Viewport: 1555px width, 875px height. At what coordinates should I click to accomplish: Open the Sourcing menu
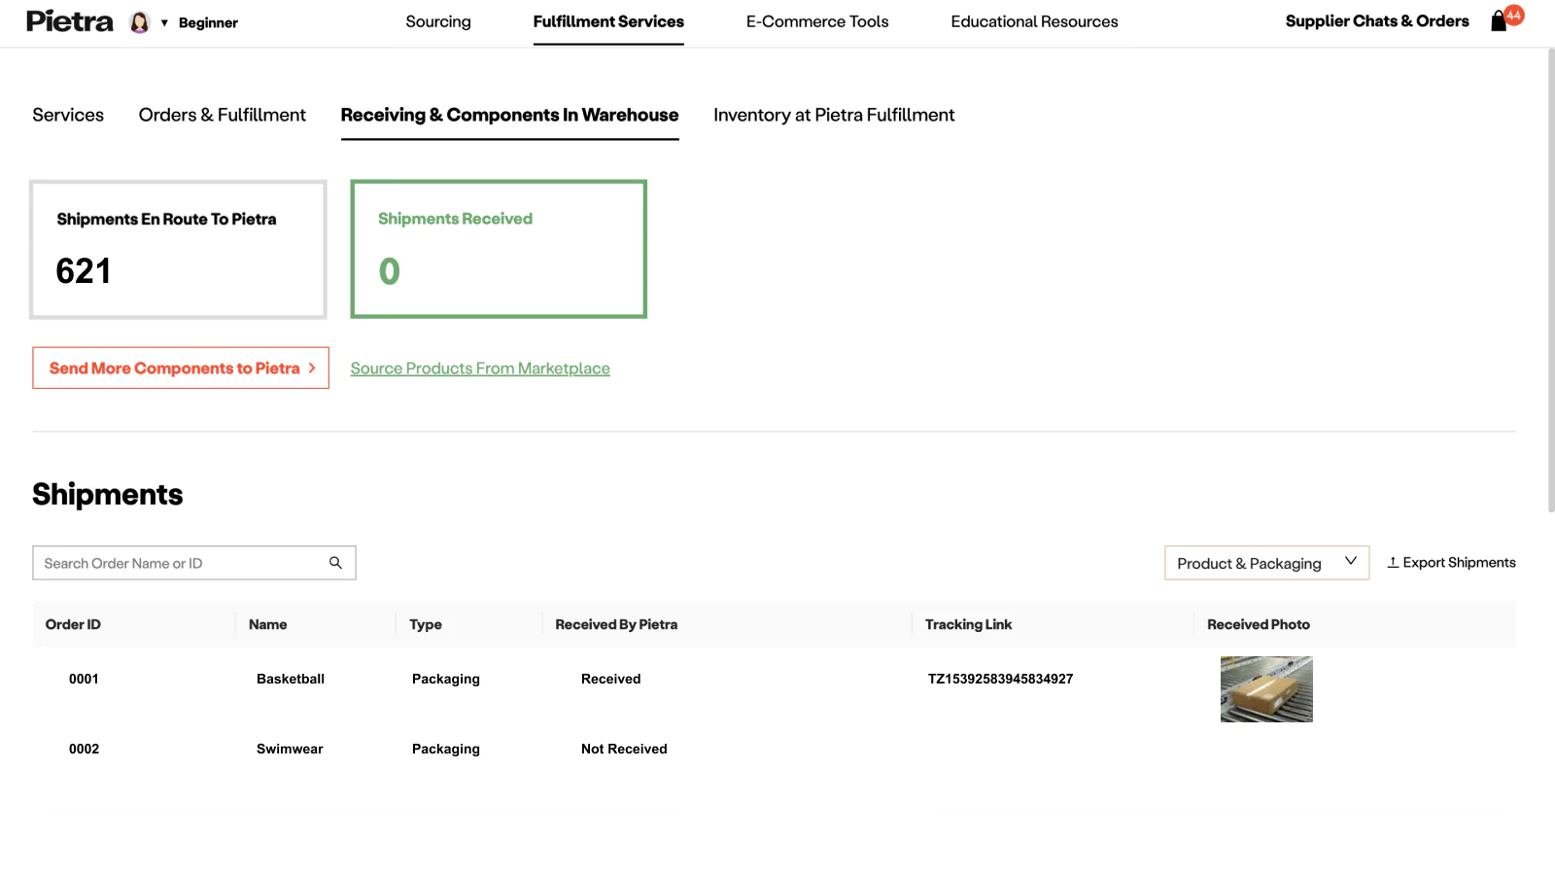pyautogui.click(x=437, y=21)
